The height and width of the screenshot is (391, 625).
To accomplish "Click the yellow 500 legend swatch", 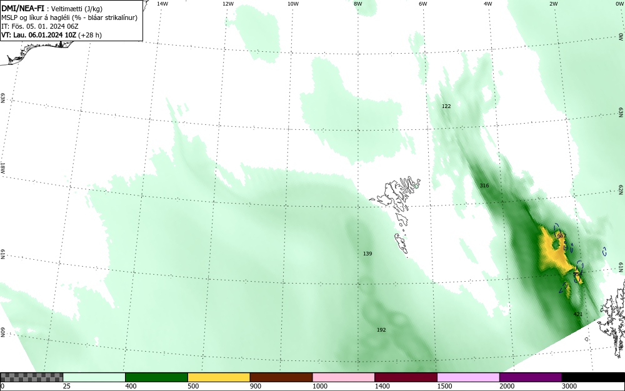I will (x=219, y=377).
